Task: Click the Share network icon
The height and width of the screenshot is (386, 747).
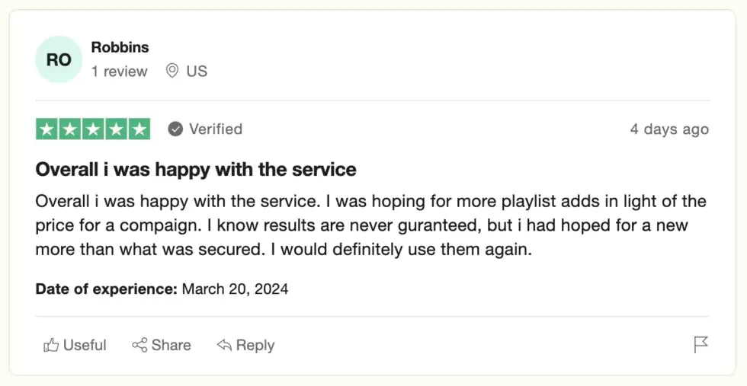Action: click(139, 346)
